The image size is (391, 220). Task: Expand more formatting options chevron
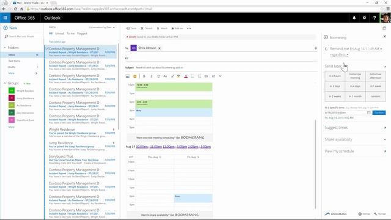click(220, 76)
